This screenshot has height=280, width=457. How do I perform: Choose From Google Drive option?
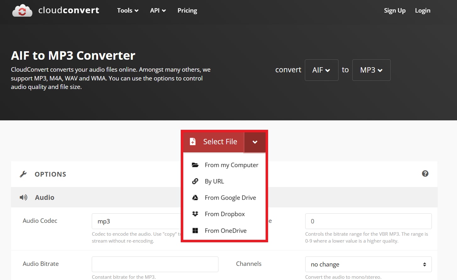pos(224,198)
